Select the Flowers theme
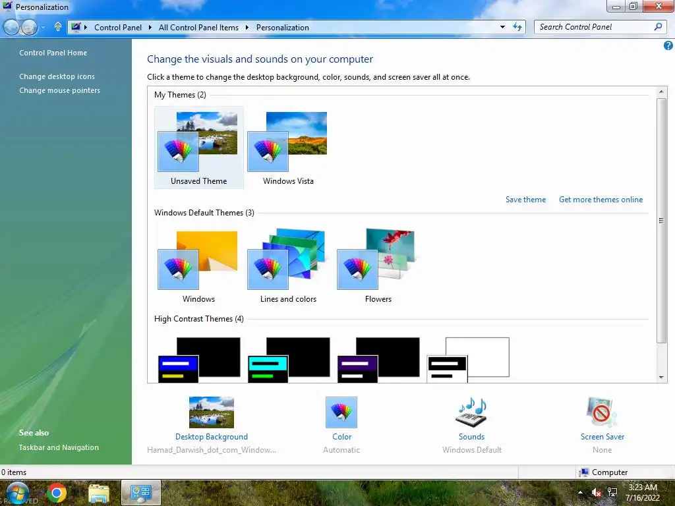The image size is (675, 506). pyautogui.click(x=378, y=266)
